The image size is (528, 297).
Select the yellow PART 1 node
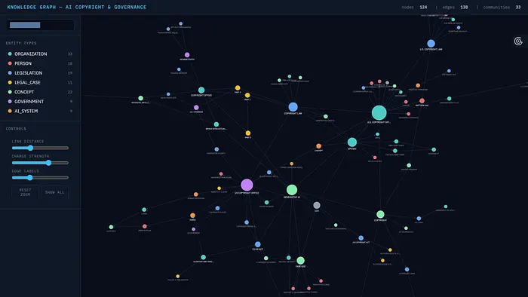247,95
